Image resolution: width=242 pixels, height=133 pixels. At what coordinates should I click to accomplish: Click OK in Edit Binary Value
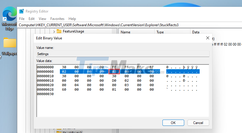[173, 123]
